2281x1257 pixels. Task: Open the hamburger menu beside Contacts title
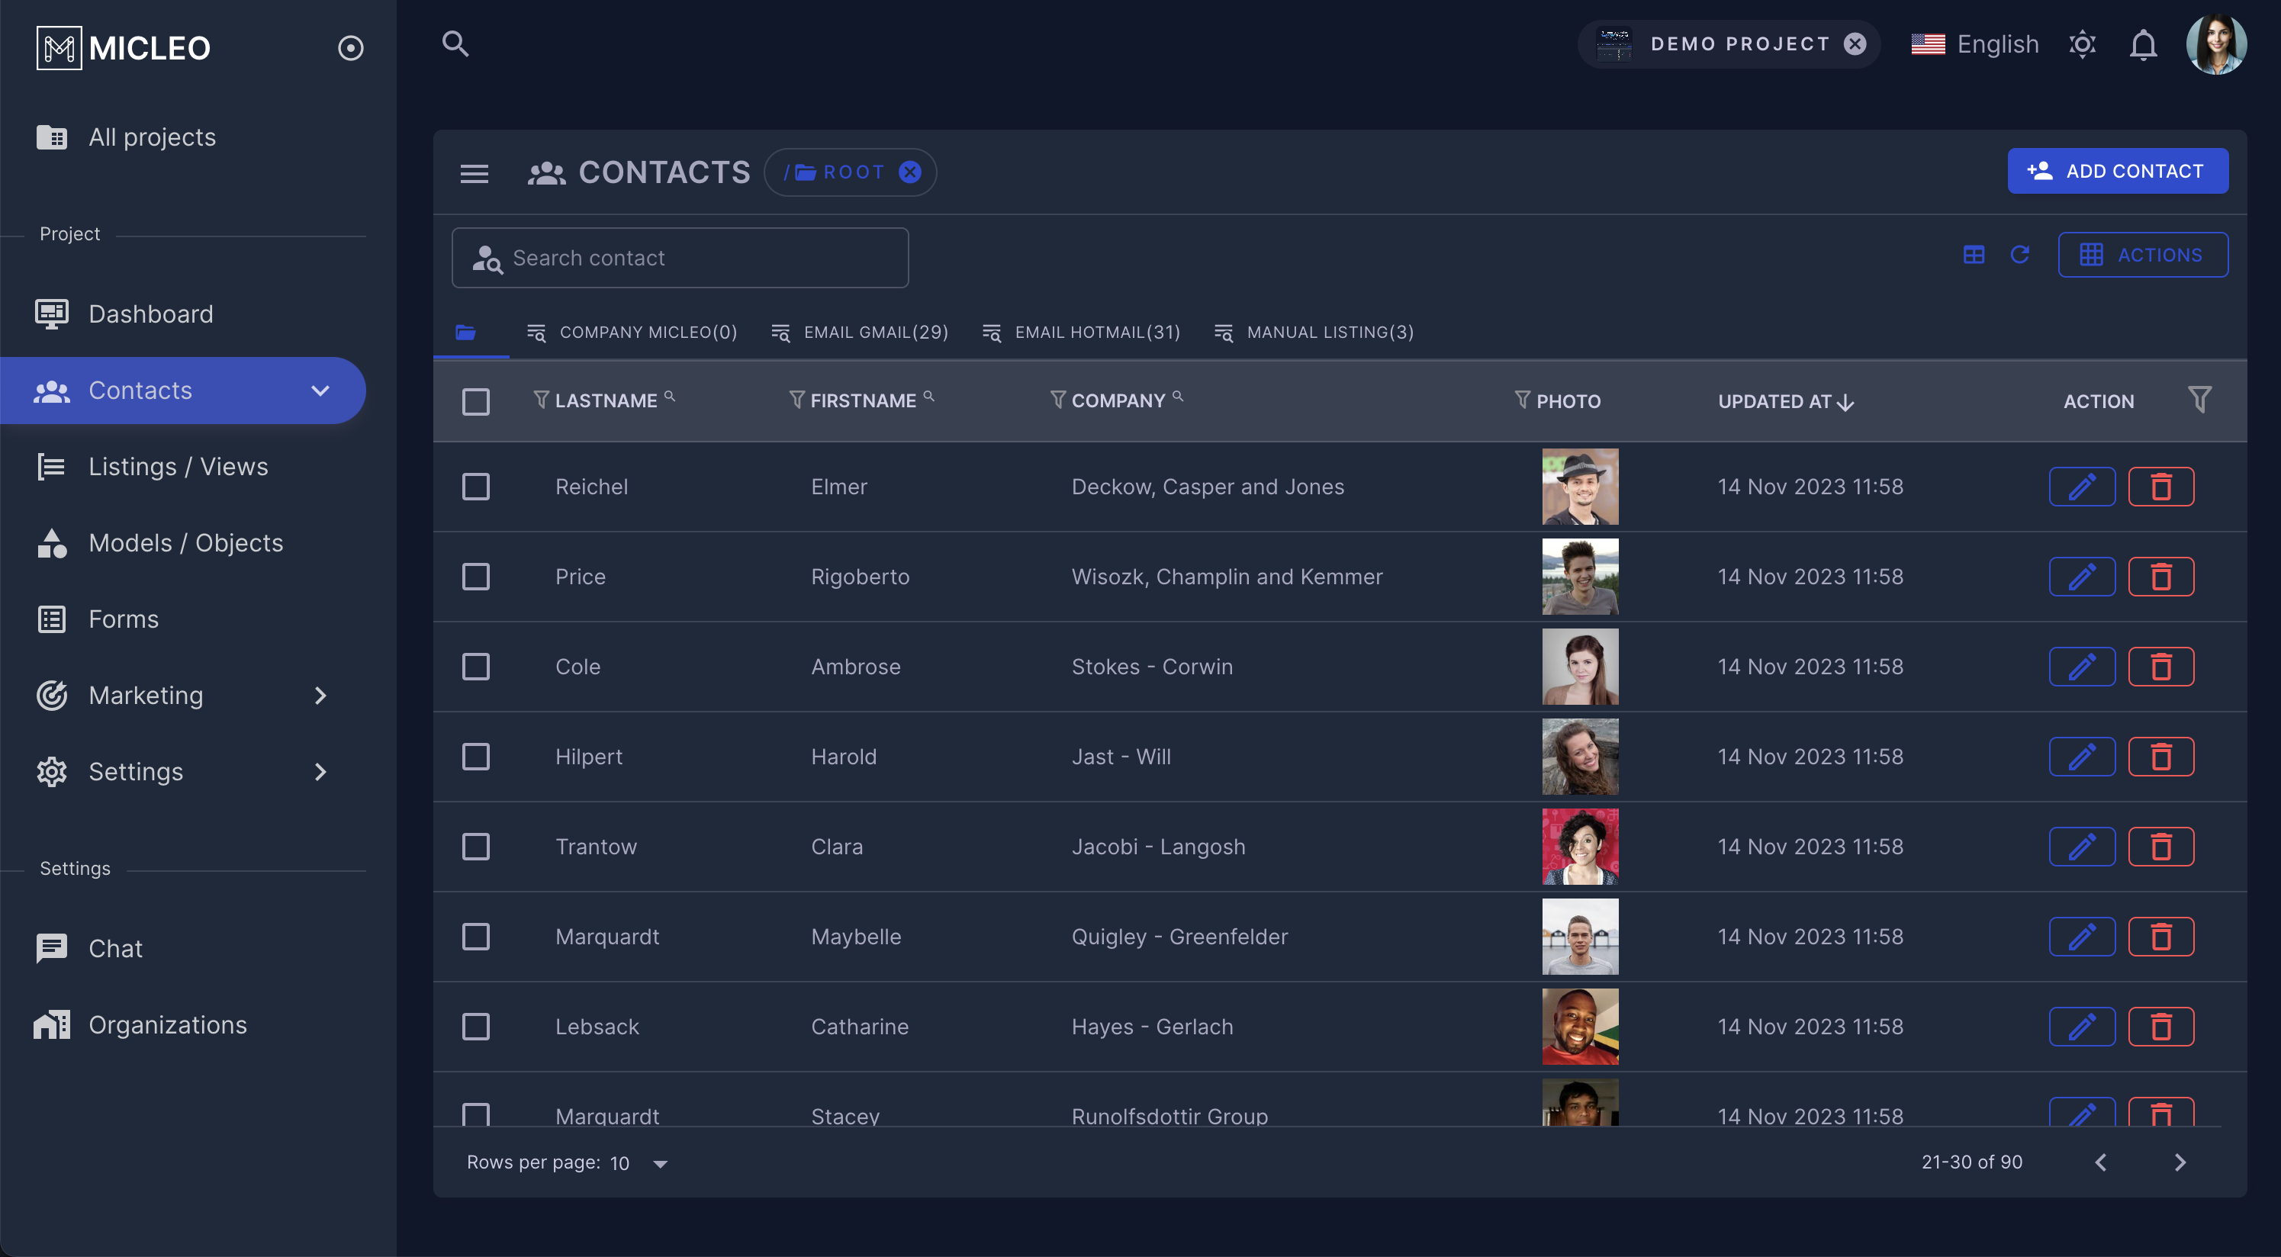[x=475, y=172]
